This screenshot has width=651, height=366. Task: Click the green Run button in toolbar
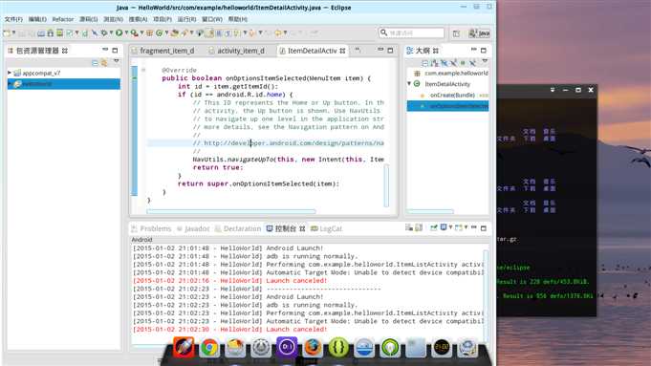coord(119,32)
